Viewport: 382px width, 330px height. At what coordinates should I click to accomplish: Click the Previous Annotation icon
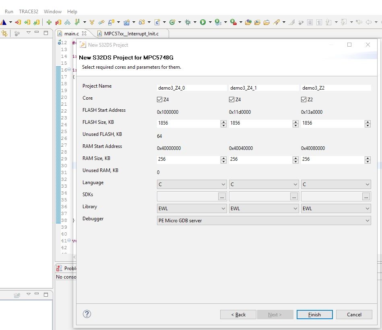click(343, 23)
